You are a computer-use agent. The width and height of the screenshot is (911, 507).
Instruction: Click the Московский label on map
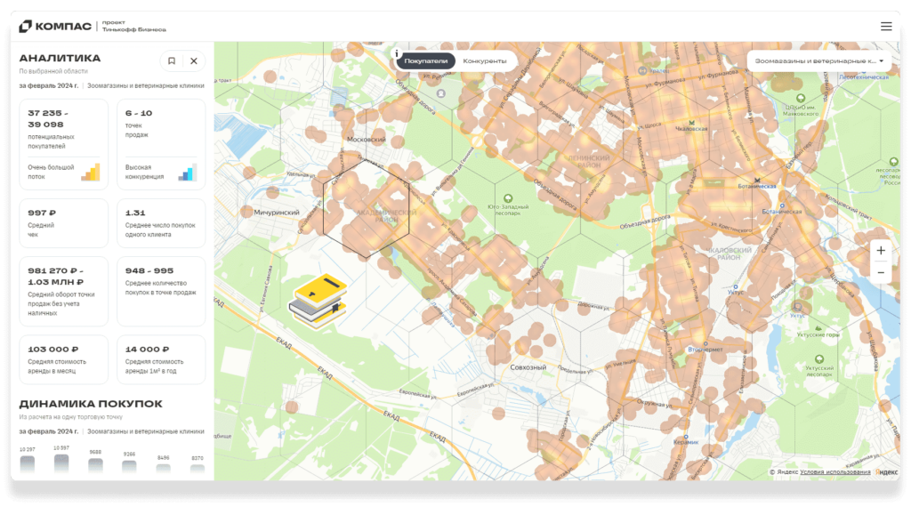[x=366, y=140]
